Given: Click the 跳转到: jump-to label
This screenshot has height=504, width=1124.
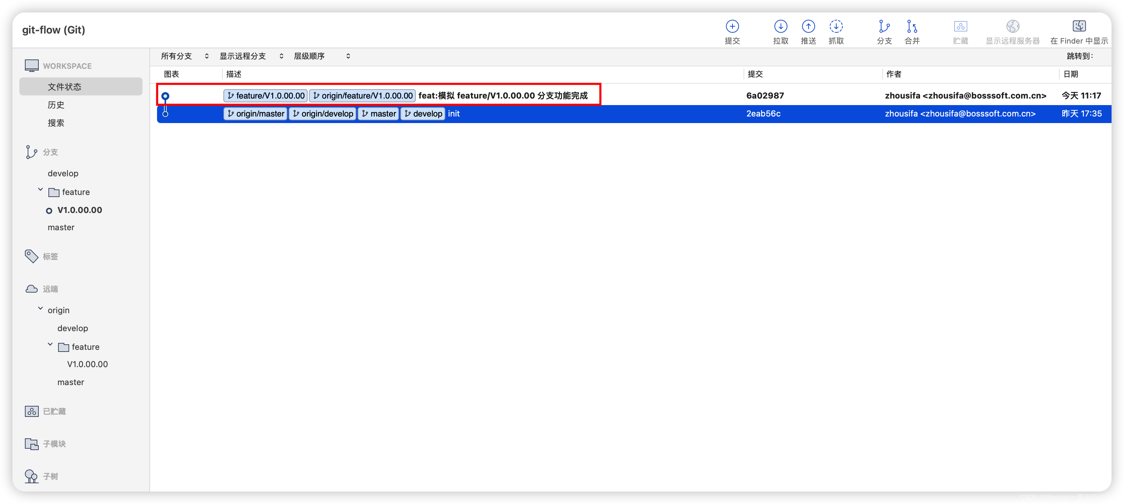Looking at the screenshot, I should pyautogui.click(x=1079, y=56).
